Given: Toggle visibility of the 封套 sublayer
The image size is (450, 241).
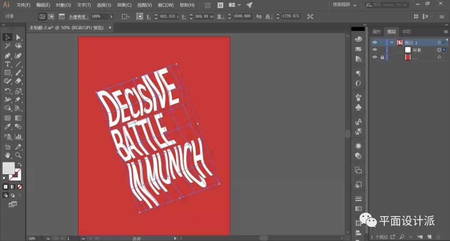Looking at the screenshot, I should 375,50.
